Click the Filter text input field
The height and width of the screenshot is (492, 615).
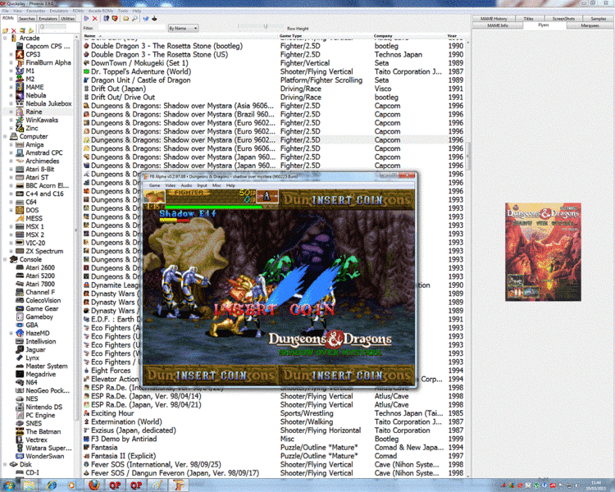coord(131,28)
